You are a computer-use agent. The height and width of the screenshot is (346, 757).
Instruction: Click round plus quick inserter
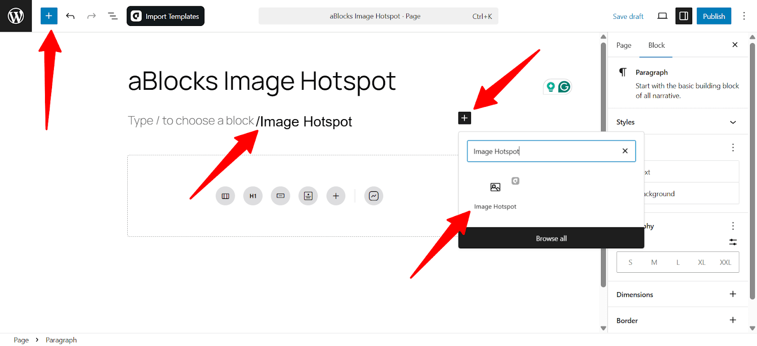[x=336, y=196]
